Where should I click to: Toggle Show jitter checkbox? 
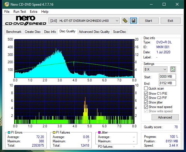click(146, 102)
